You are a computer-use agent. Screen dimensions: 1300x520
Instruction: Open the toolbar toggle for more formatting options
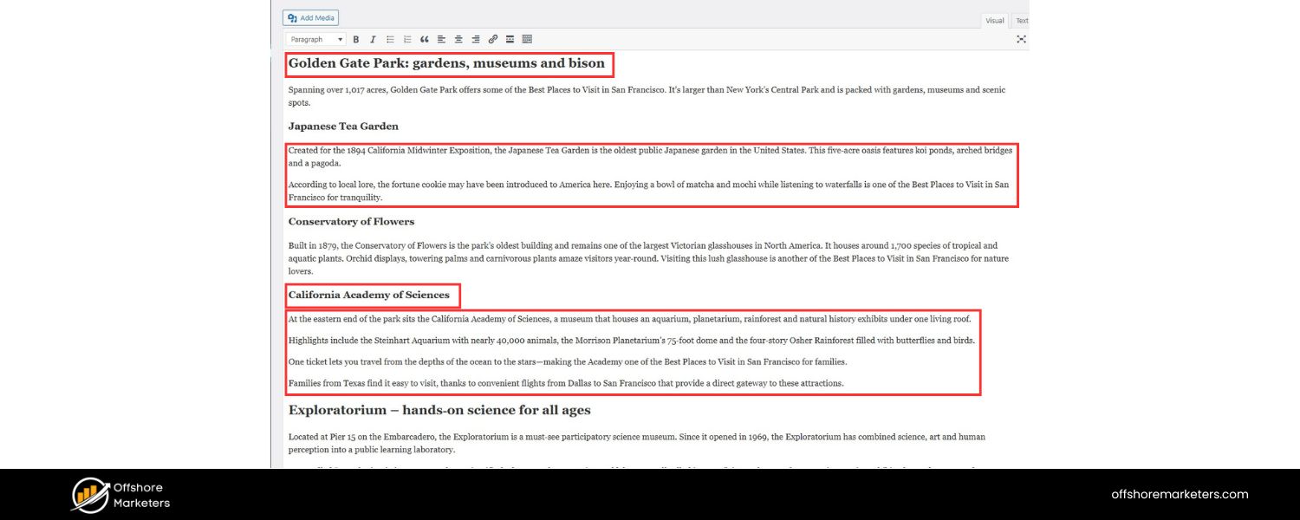coord(528,39)
